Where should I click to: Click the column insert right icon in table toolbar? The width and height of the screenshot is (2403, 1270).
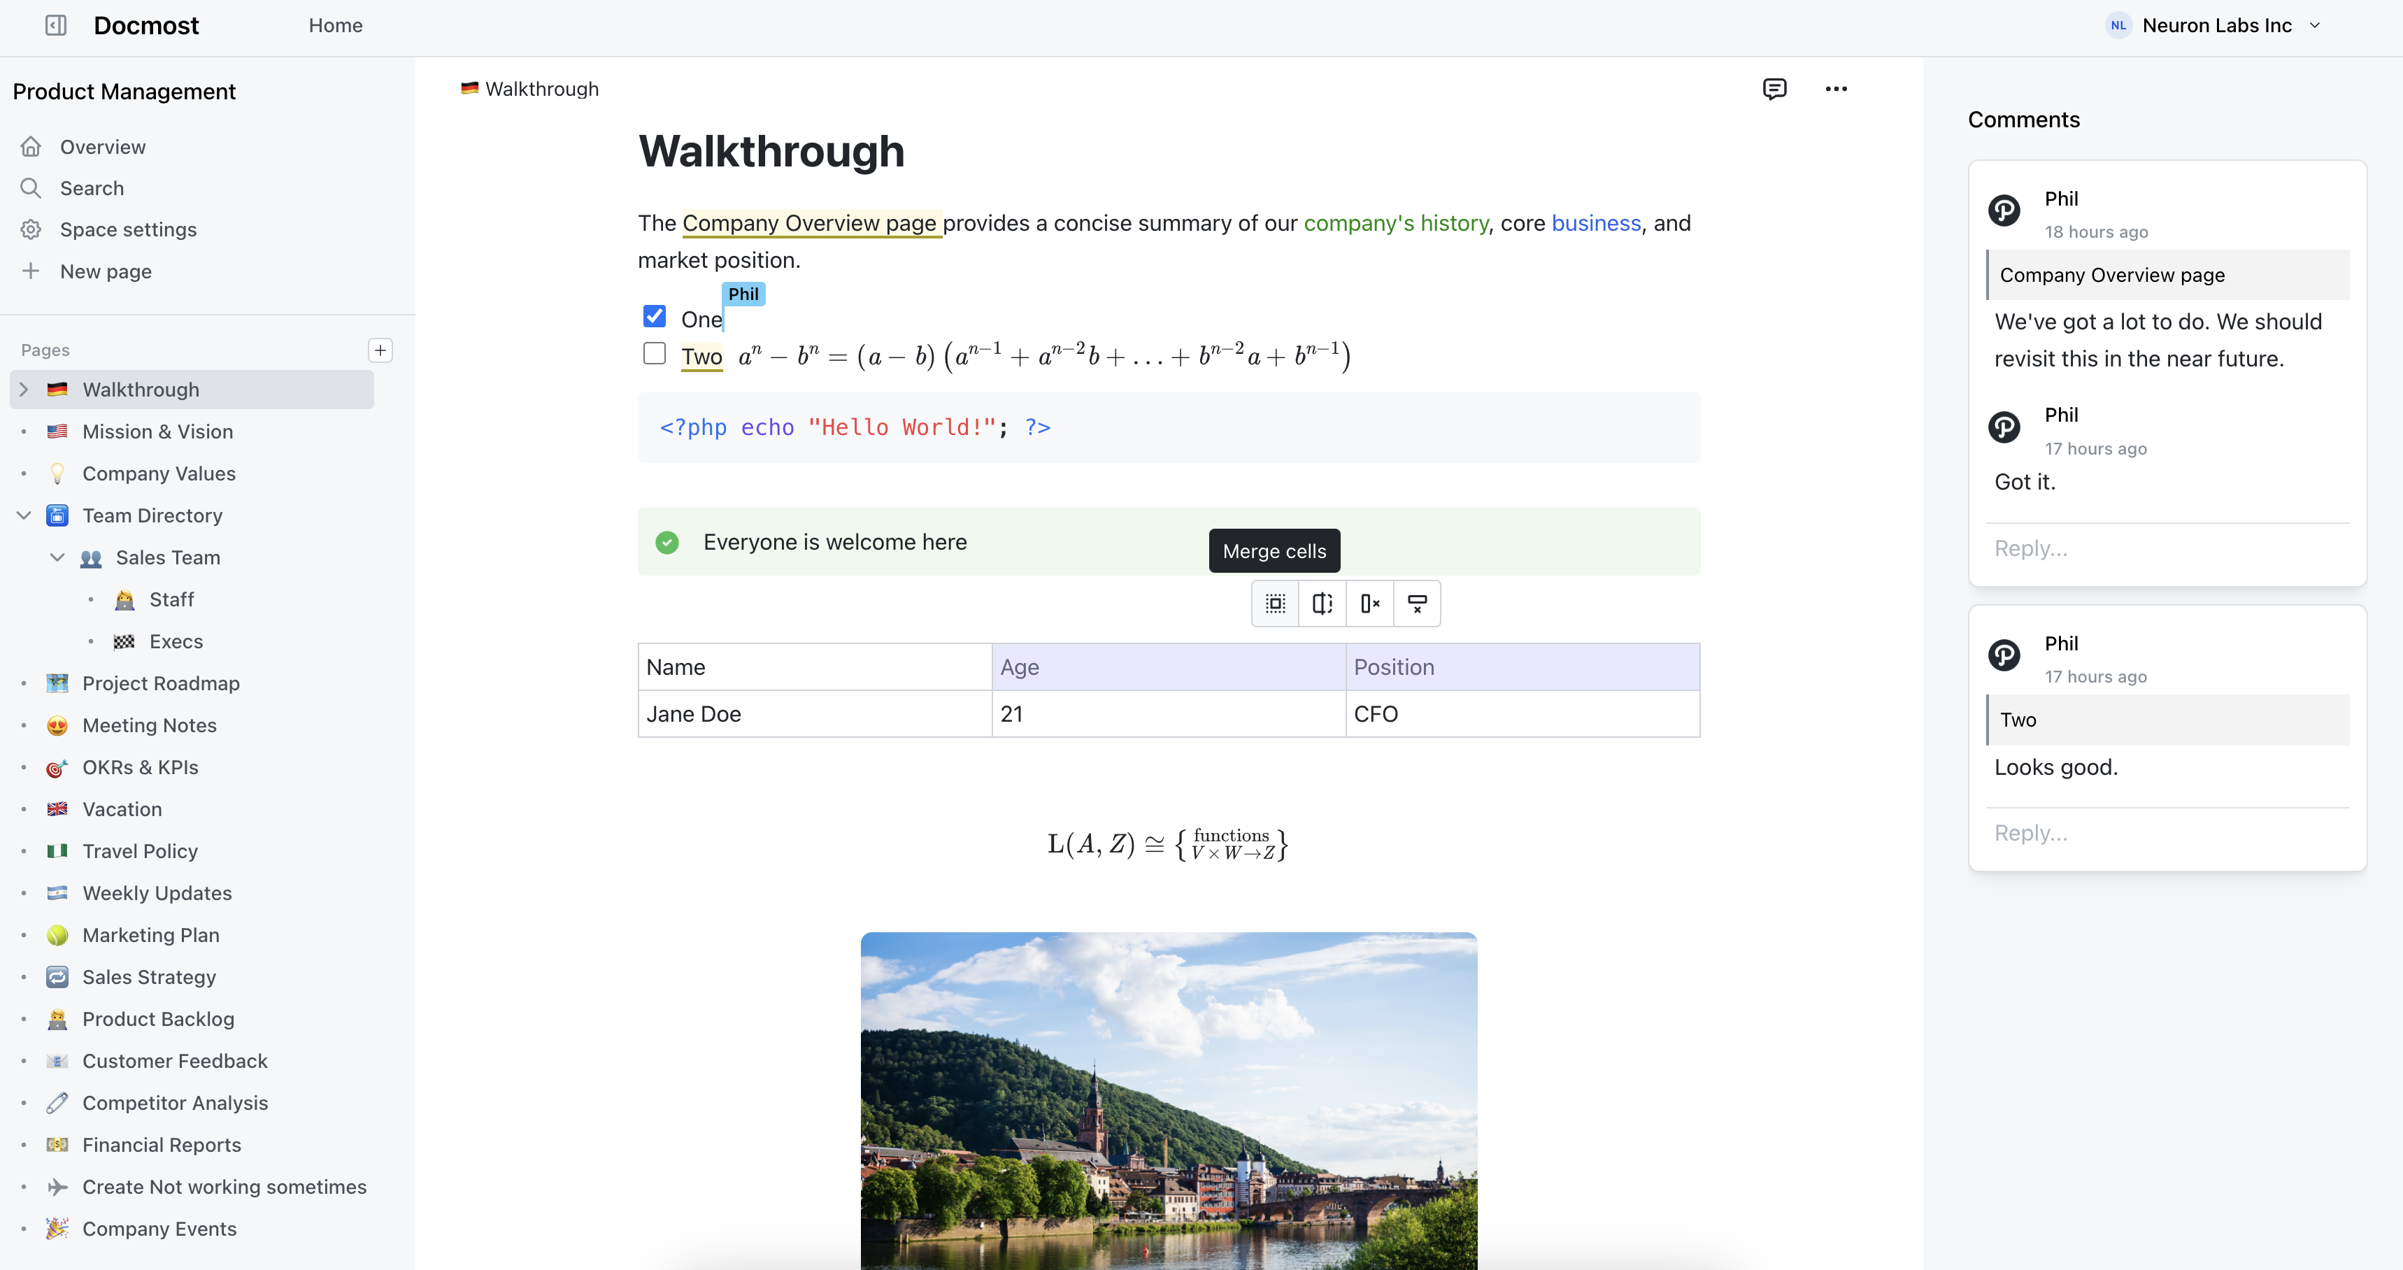pyautogui.click(x=1322, y=604)
